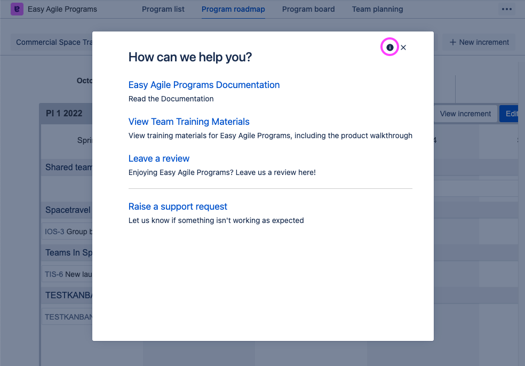Close the help dialog with the X

point(403,47)
